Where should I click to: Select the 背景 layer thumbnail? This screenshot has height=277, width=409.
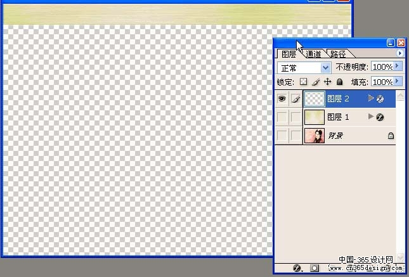click(x=315, y=136)
